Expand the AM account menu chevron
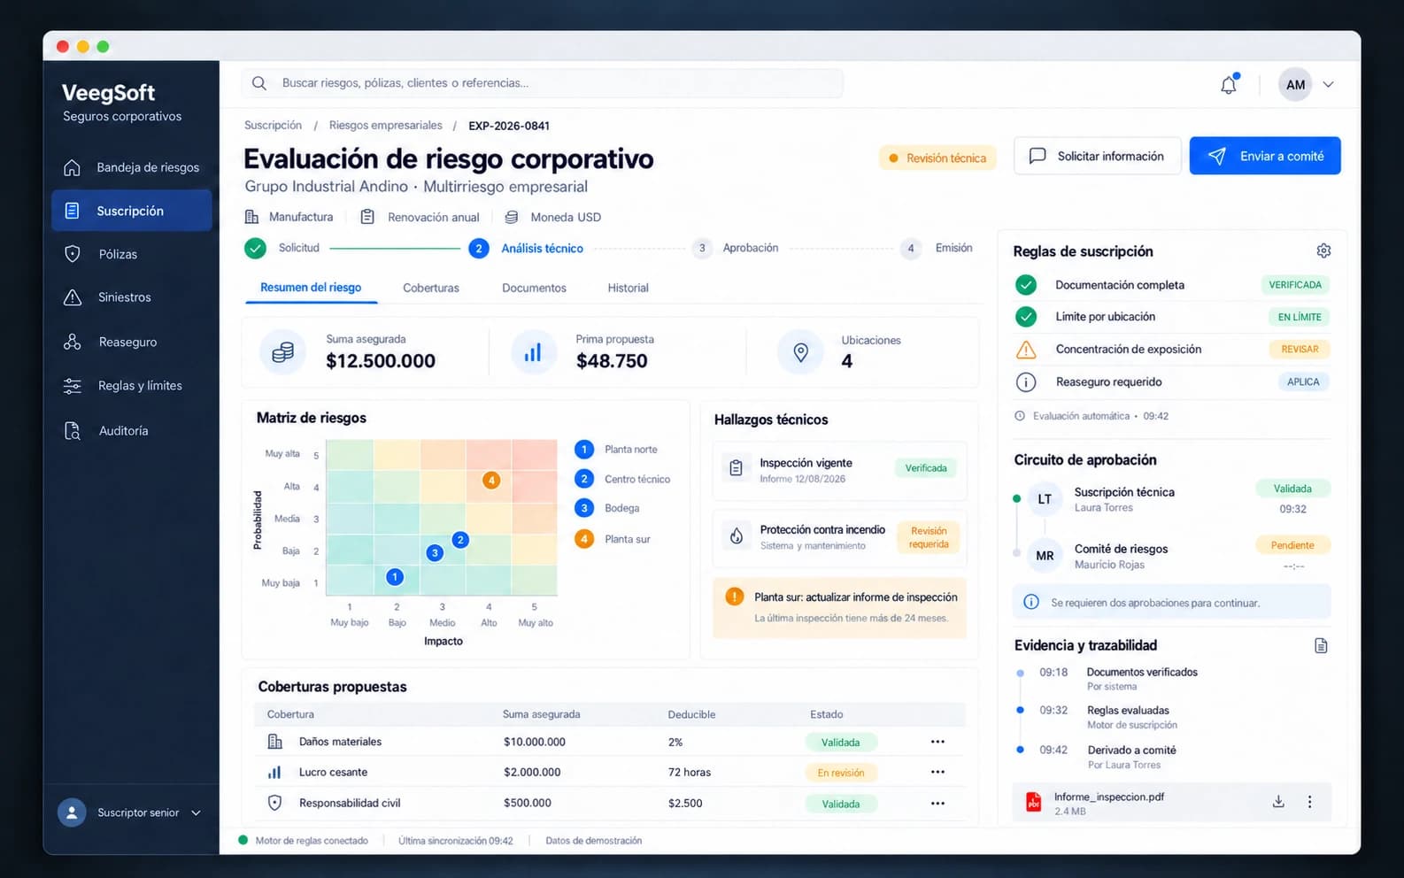The width and height of the screenshot is (1404, 878). pos(1328,85)
